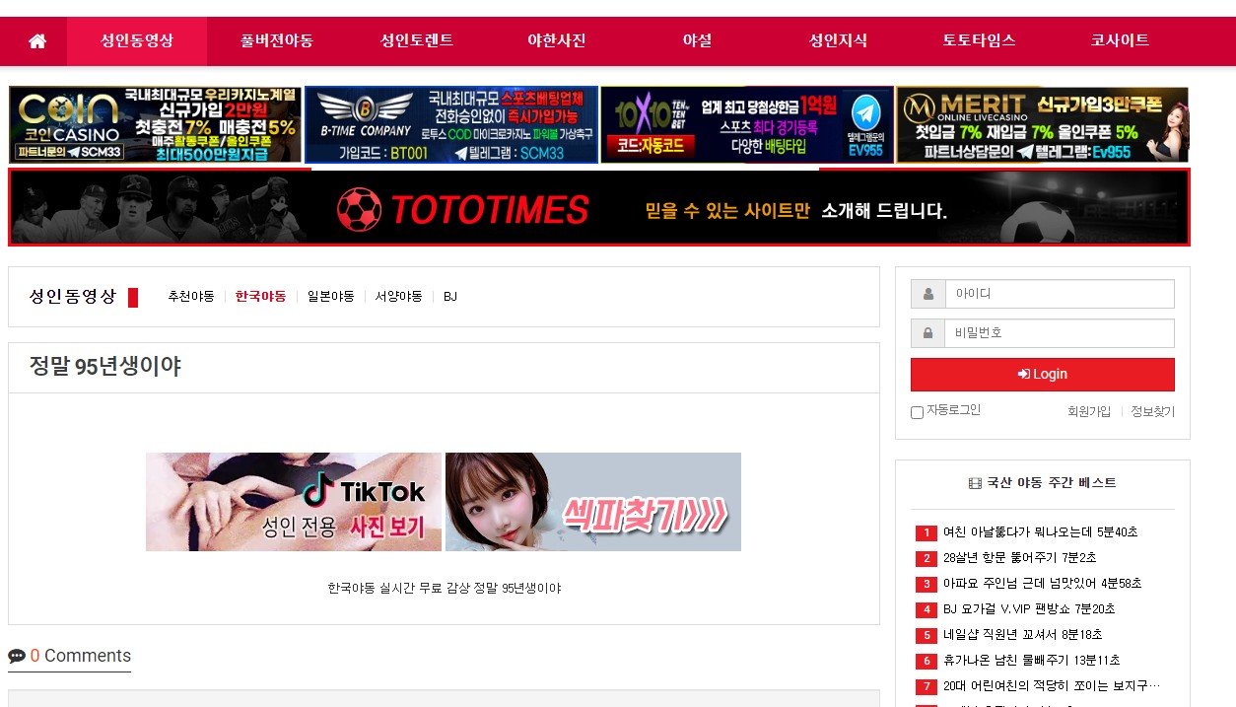Screen dimensions: 1236x707
Task: Open weekly best entry ranked 4 (7분20초)
Action: pos(1029,609)
